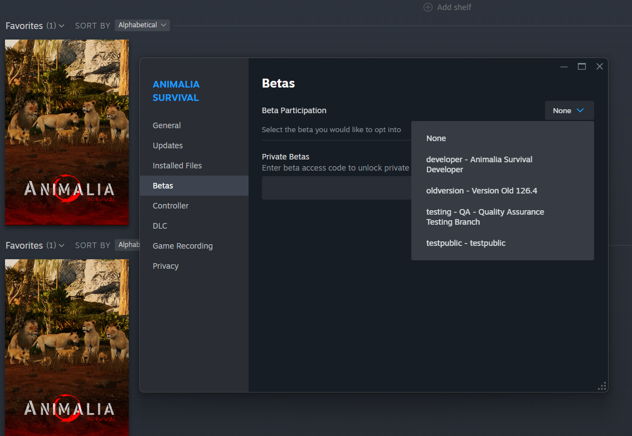This screenshot has height=436, width=632.
Task: Select the testpublic beta branch
Action: click(465, 243)
